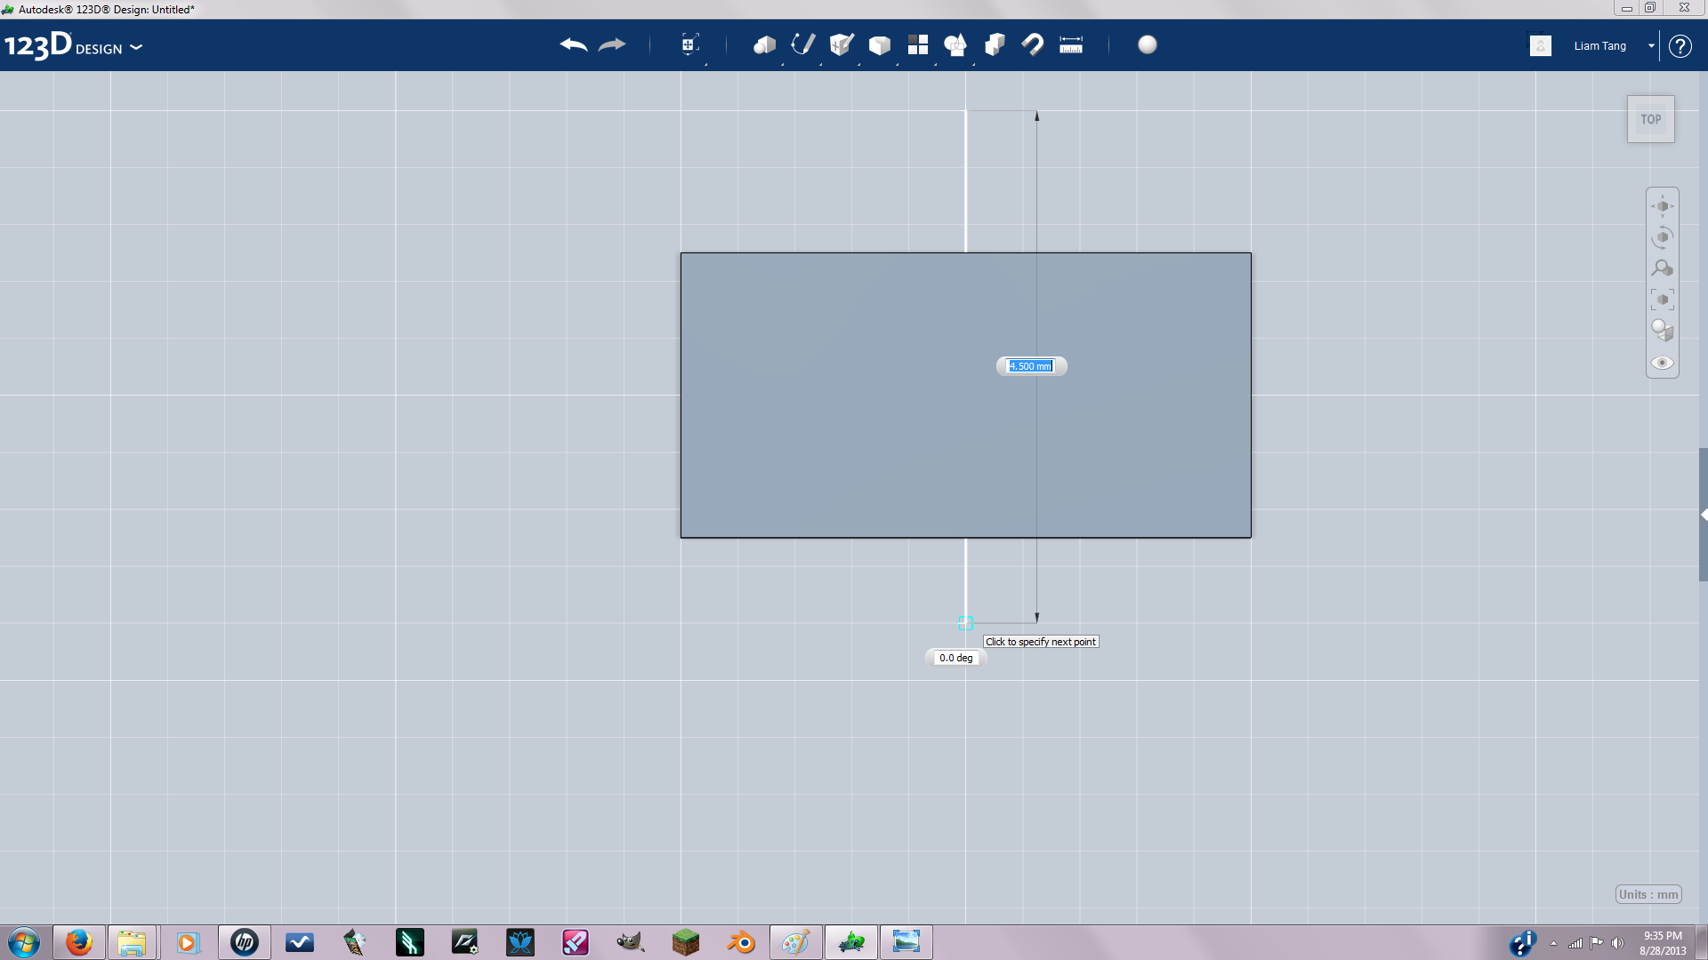Screen dimensions: 1708x960
Task: Launch Firefox from the taskbar
Action: [79, 942]
